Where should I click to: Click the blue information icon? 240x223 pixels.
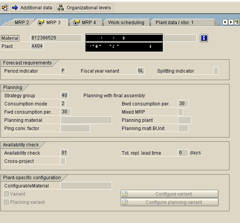204,38
